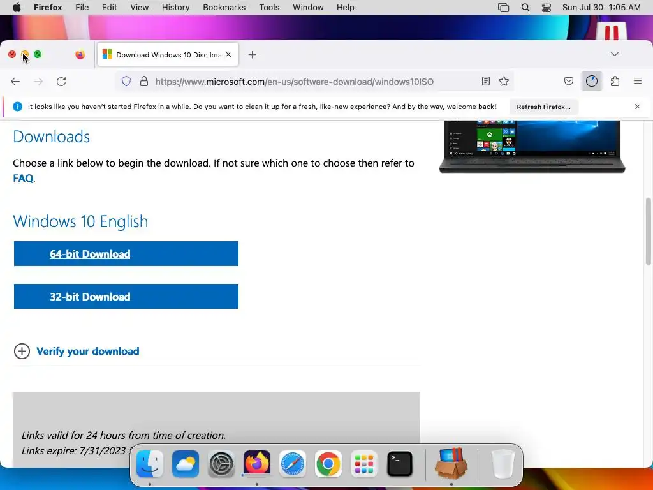The width and height of the screenshot is (653, 490).
Task: Open the Weather app in the Dock
Action: 186,464
